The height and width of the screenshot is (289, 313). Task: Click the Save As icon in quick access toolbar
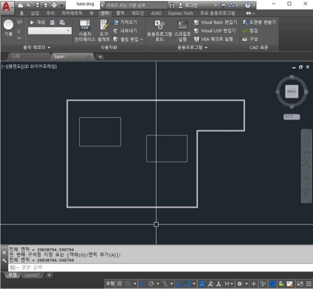point(46,5)
